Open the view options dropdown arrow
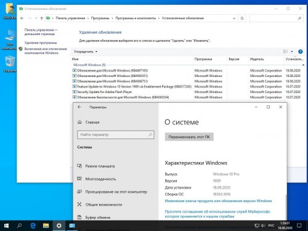The height and width of the screenshot is (231, 308). [x=292, y=52]
